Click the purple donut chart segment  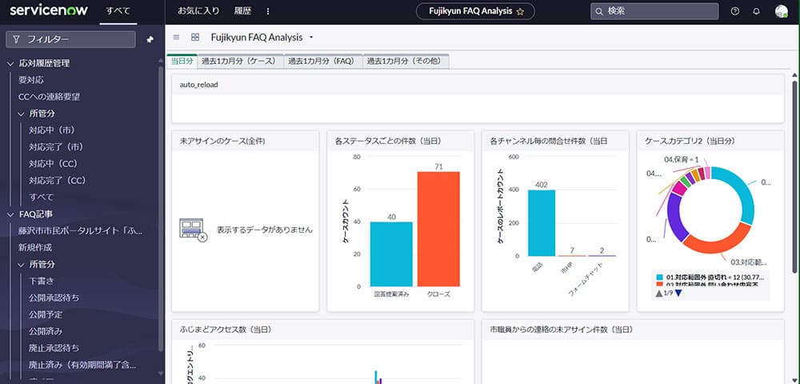675,217
